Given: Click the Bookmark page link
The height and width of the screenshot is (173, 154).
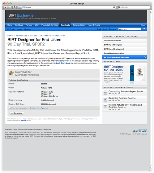Looking at the screenshot, I should pyautogui.click(x=112, y=29).
